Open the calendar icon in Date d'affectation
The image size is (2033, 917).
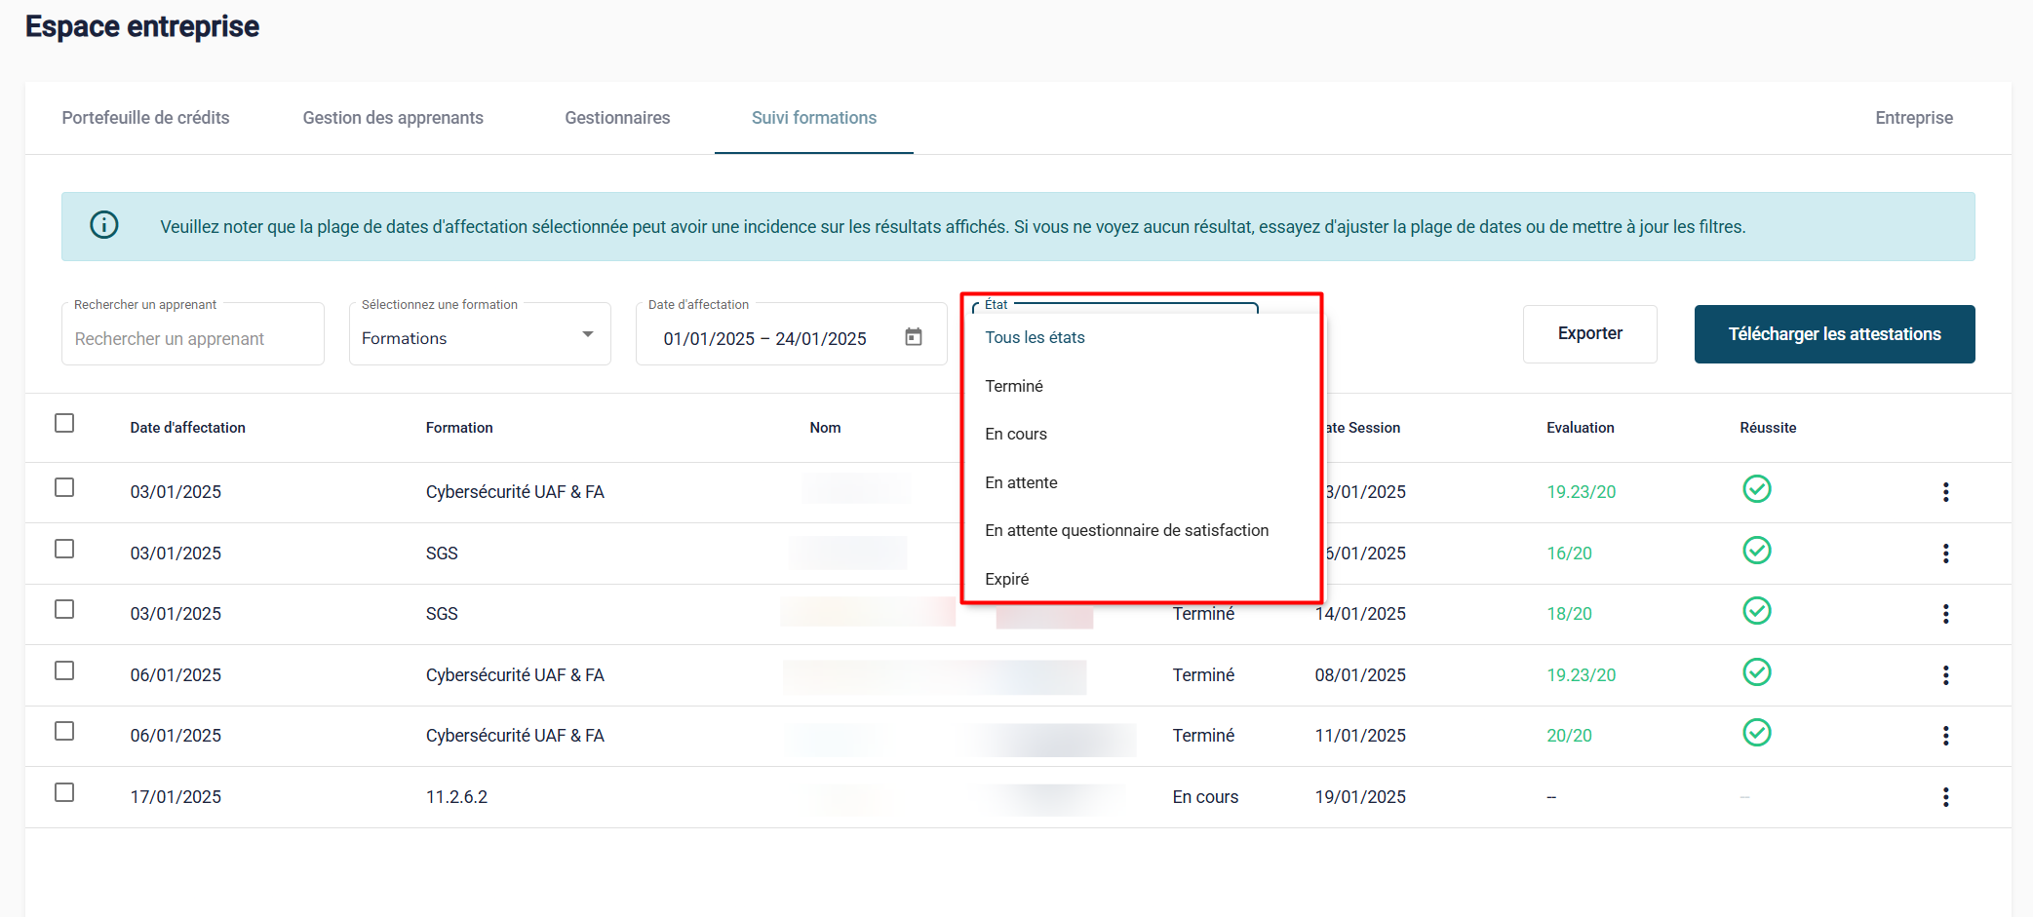(x=913, y=337)
